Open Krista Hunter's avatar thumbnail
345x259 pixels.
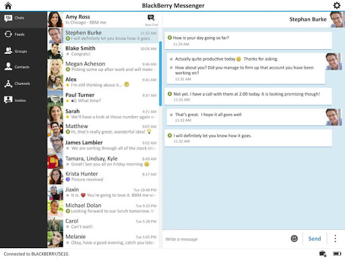tap(55, 177)
